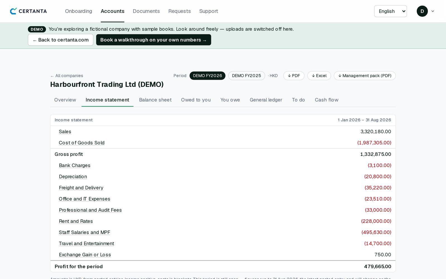Expand the account chevron next to avatar

(x=433, y=11)
